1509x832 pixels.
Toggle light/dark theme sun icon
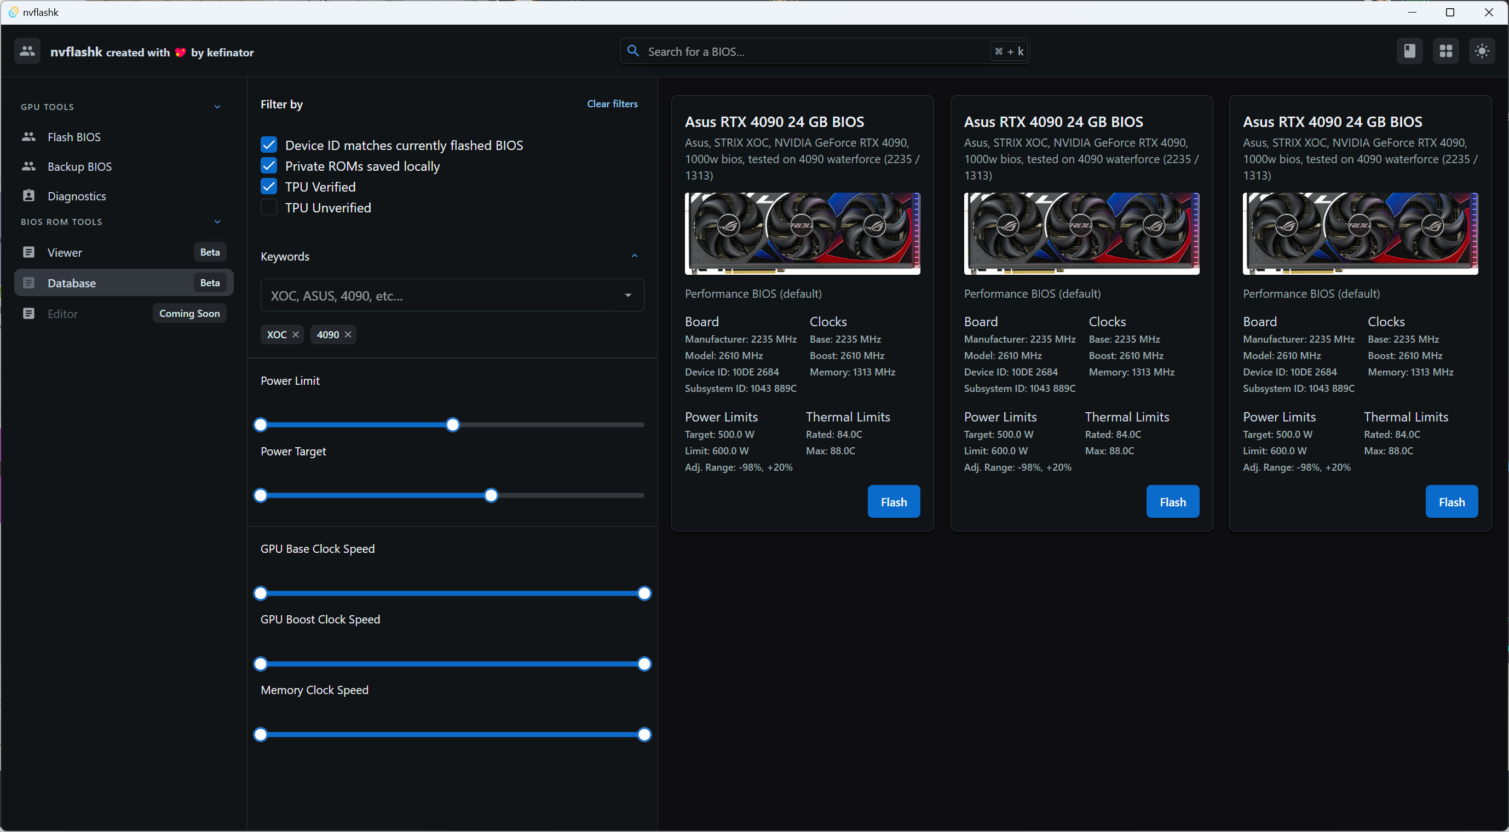click(x=1482, y=51)
